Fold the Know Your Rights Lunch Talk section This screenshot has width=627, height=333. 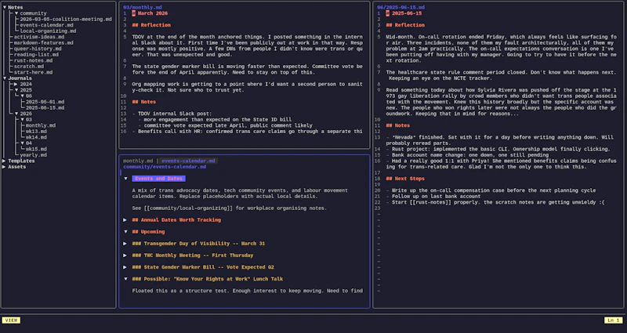point(125,279)
